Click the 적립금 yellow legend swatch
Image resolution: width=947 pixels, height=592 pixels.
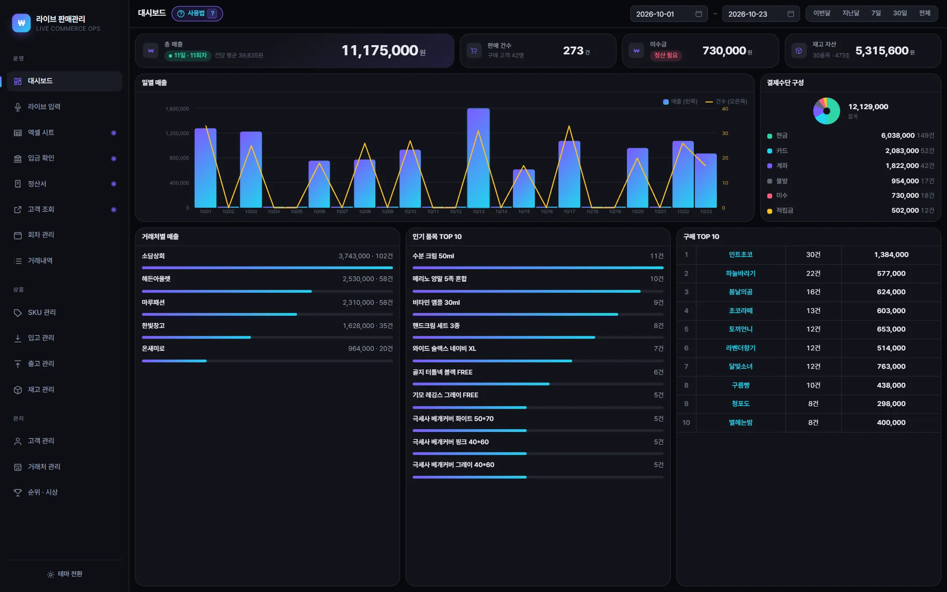click(x=769, y=211)
